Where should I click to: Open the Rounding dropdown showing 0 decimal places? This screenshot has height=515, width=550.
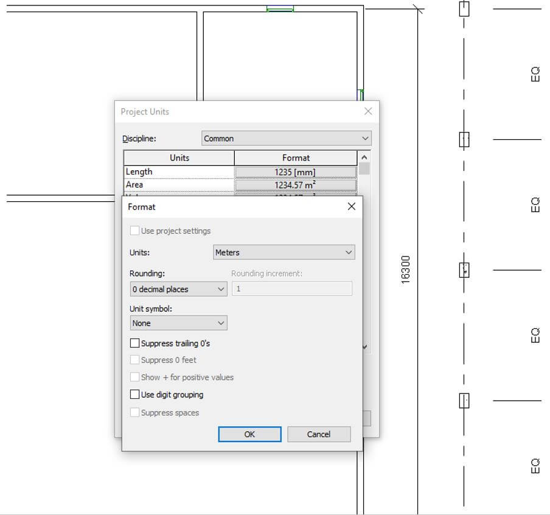click(x=178, y=289)
